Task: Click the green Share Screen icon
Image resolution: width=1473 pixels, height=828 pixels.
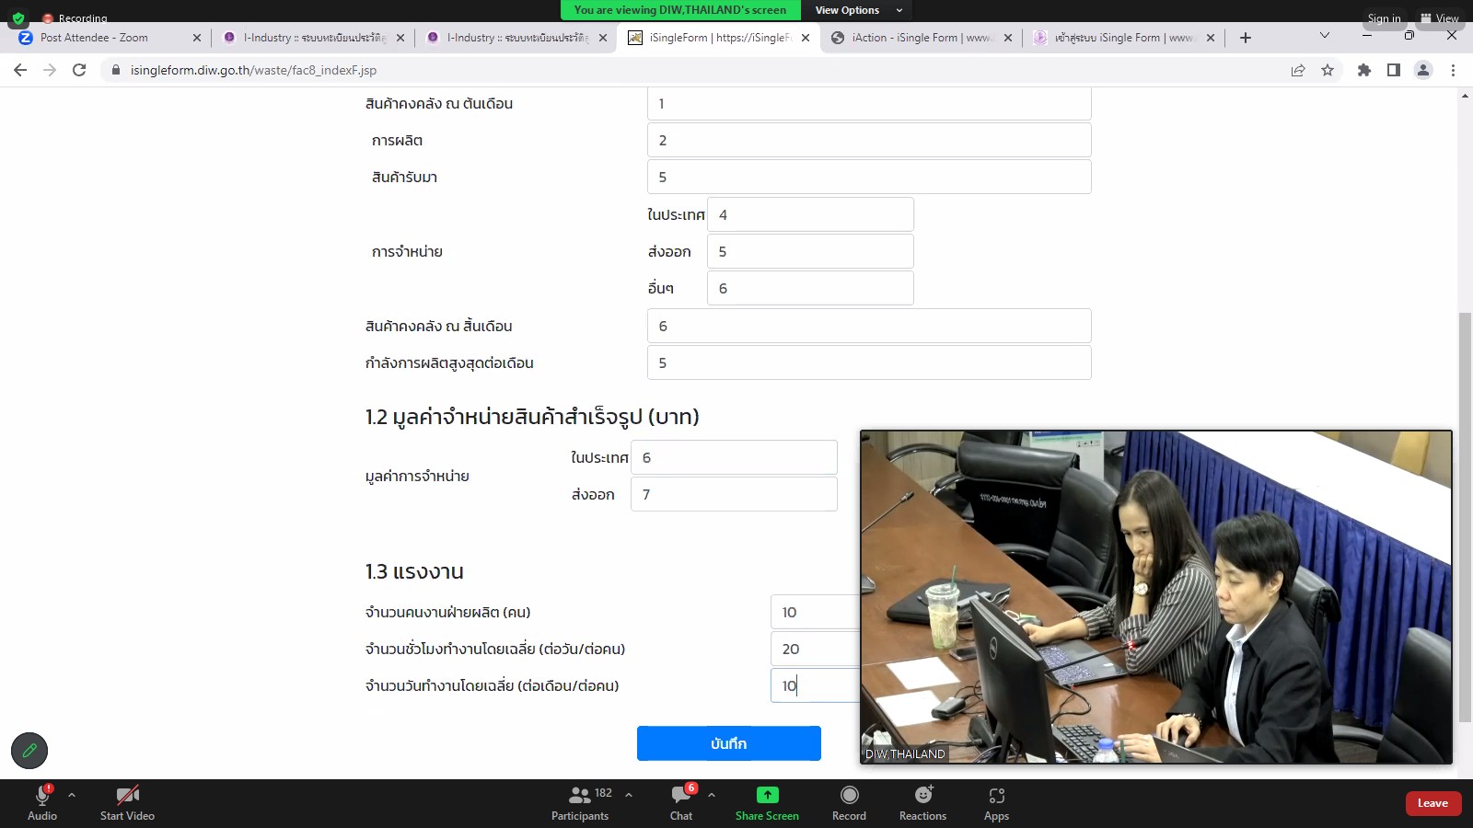Action: [x=767, y=795]
